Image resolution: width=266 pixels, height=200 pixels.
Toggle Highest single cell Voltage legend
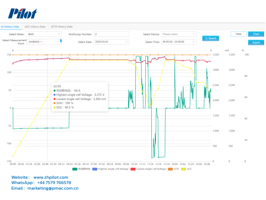tap(111, 169)
